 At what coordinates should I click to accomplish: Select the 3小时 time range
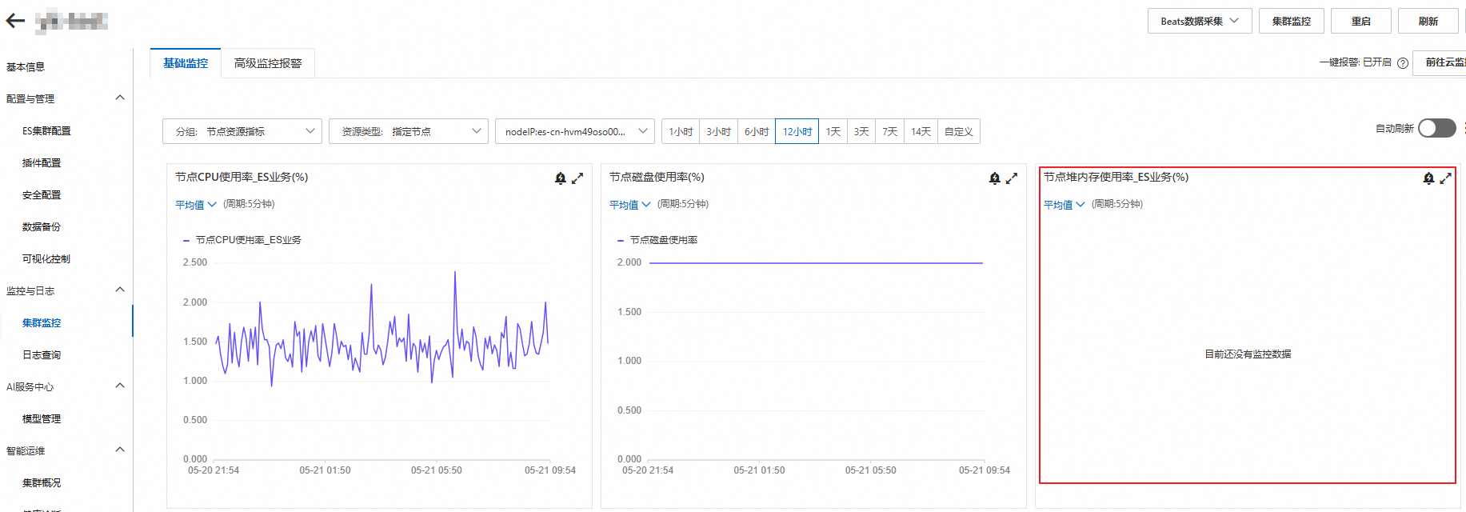[x=718, y=131]
